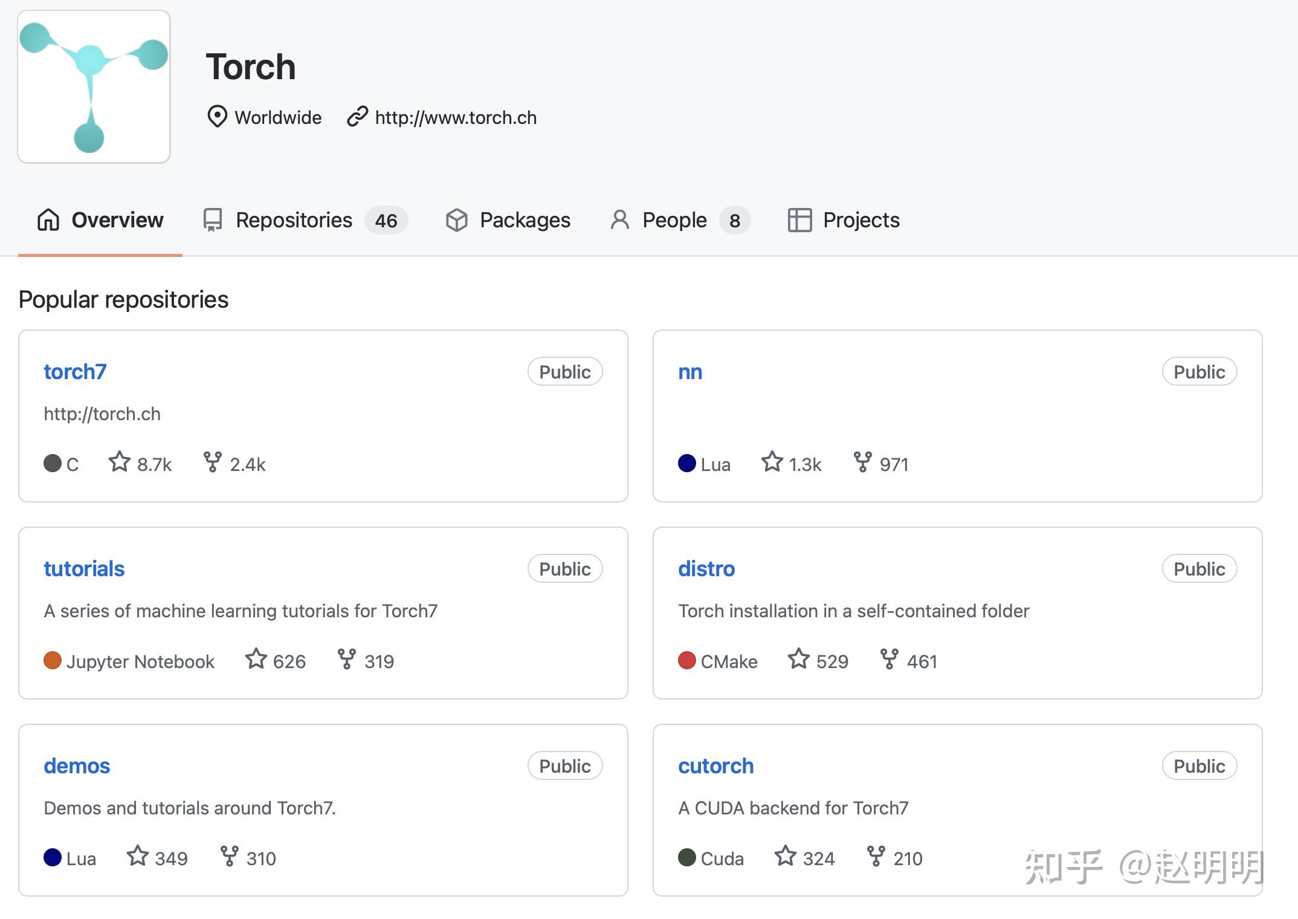Screen dimensions: 1298x919
Task: Click the package box icon beside Packages
Action: point(457,220)
